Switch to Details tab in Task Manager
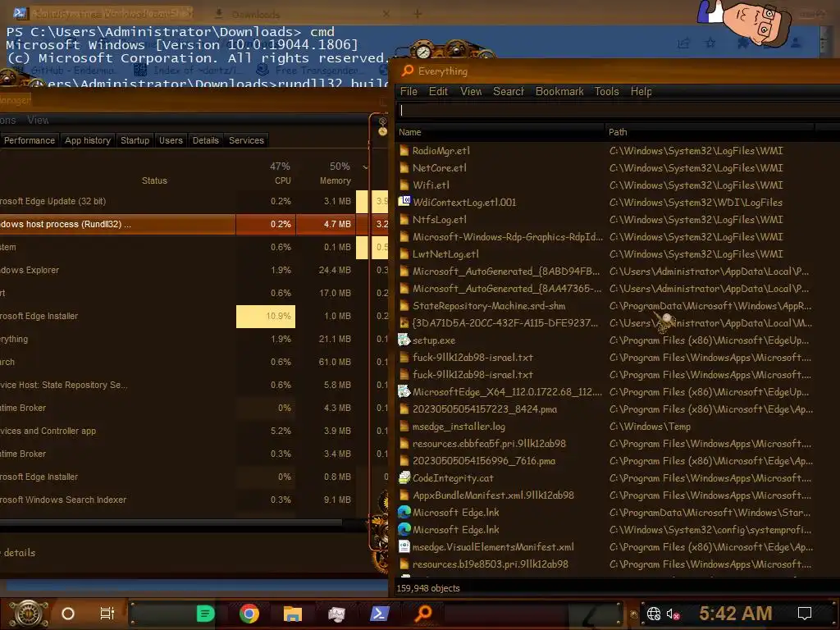840x630 pixels. (206, 140)
